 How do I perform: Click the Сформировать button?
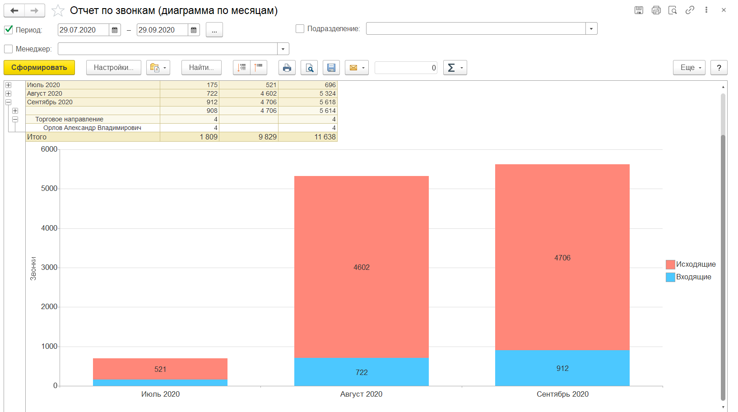coord(39,68)
